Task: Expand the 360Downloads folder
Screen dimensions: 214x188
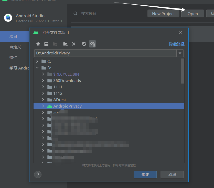Action: click(x=43, y=80)
